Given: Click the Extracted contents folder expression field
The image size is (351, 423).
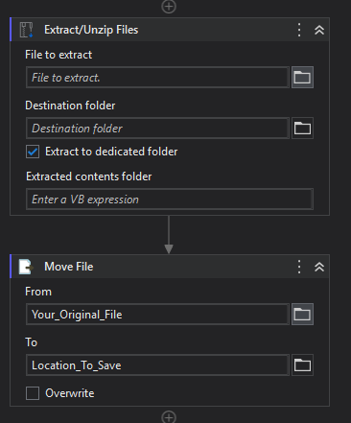Looking at the screenshot, I should tap(170, 200).
